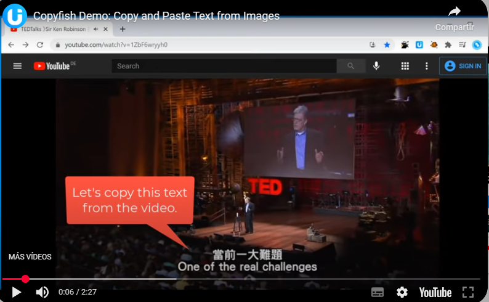
Task: Mute the tab using the tab speaker icon
Action: 95,29
